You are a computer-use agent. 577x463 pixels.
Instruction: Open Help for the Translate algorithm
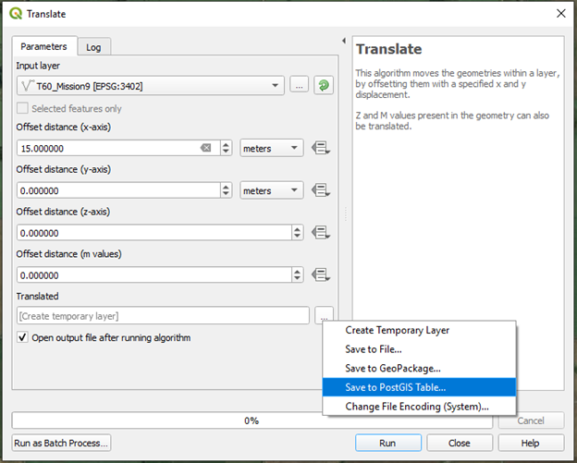531,443
